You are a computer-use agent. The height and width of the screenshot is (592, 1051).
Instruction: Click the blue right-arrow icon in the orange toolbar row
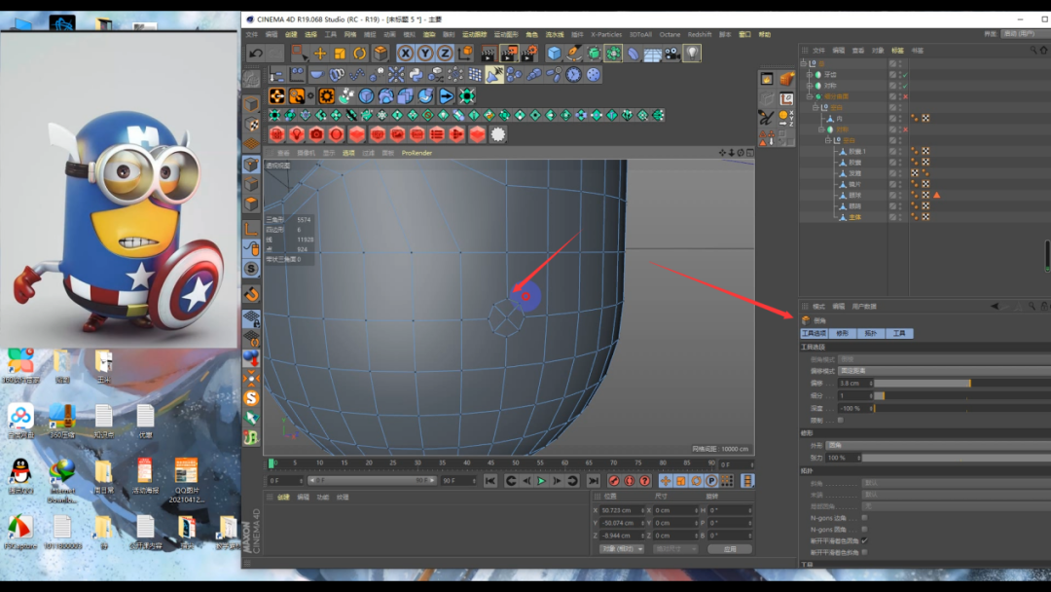446,95
